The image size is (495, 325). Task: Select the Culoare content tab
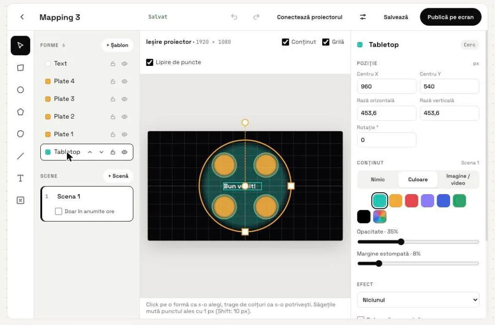click(418, 179)
